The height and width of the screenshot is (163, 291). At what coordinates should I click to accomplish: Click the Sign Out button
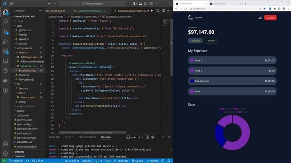coord(271,18)
